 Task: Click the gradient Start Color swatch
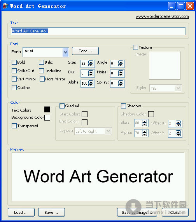click(84, 114)
